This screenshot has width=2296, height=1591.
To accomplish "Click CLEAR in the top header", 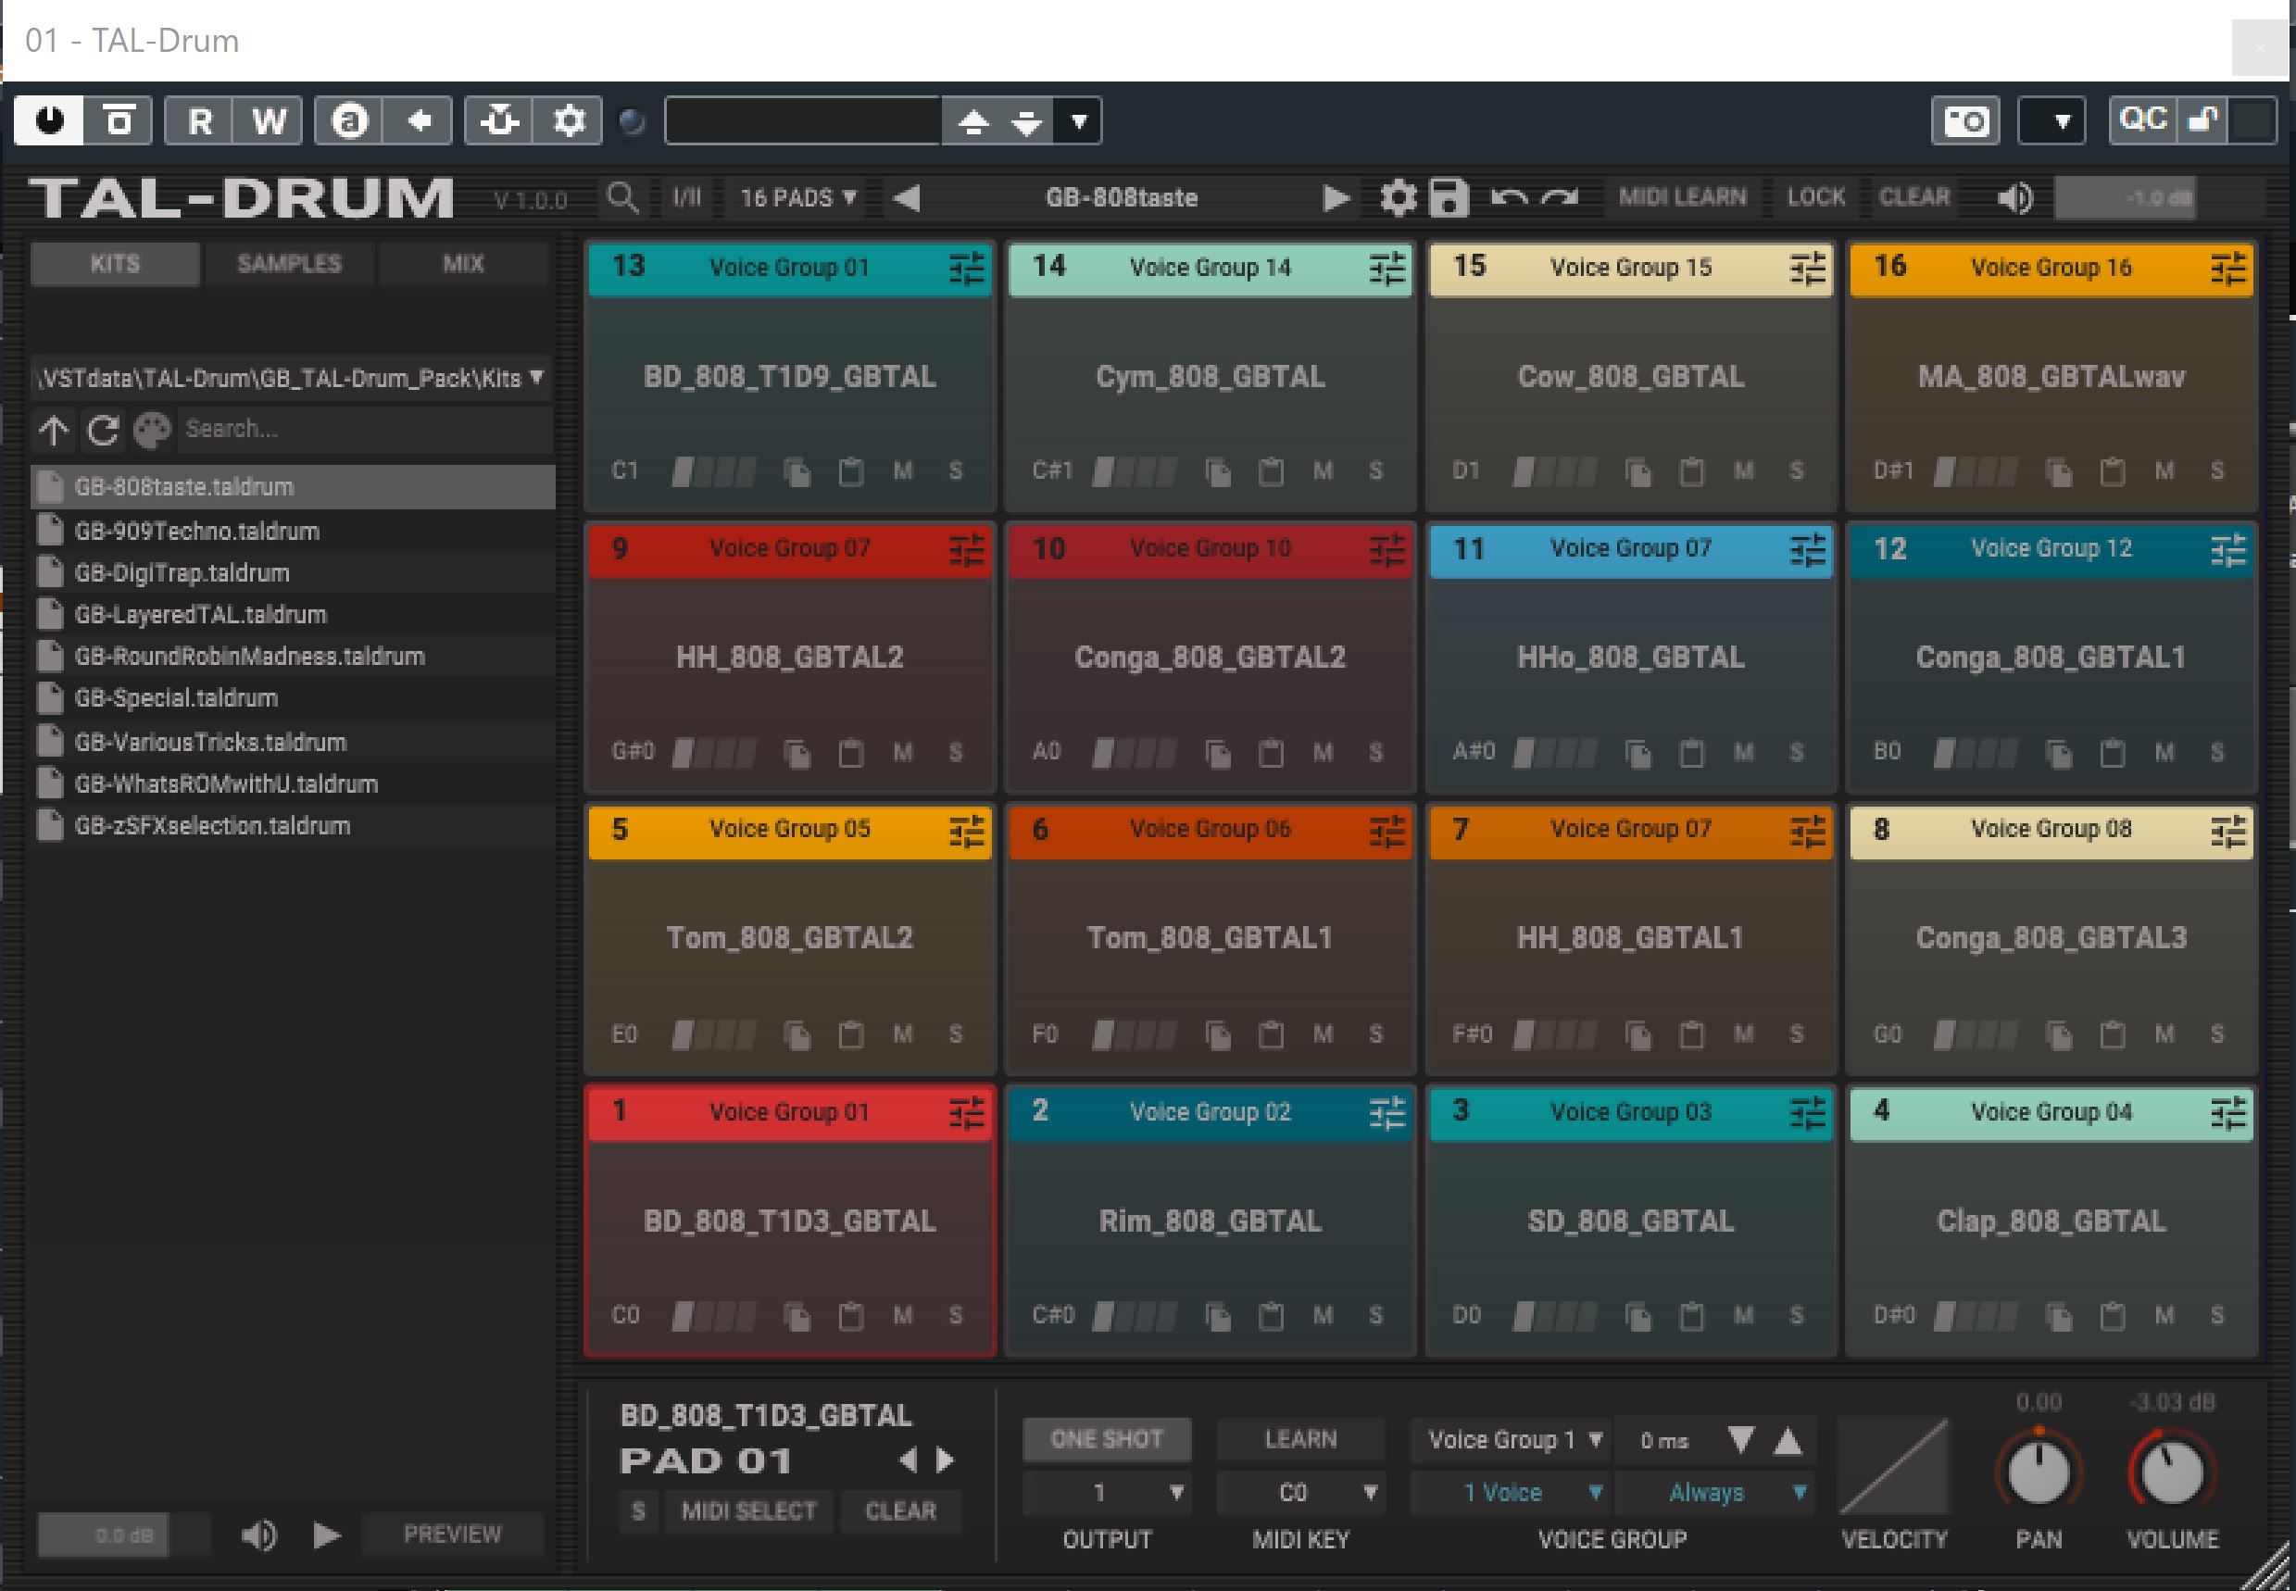I will 1914,197.
